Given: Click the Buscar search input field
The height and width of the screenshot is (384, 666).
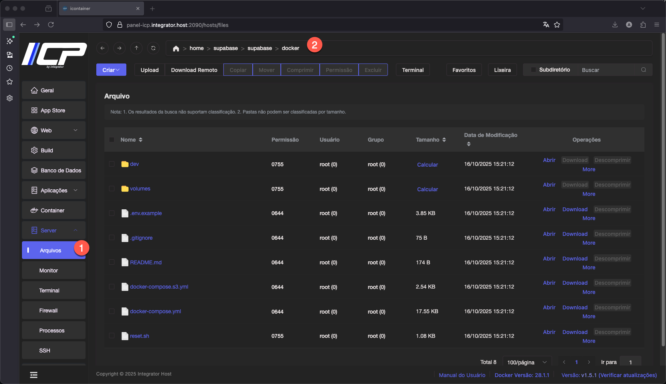Looking at the screenshot, I should click(x=606, y=70).
